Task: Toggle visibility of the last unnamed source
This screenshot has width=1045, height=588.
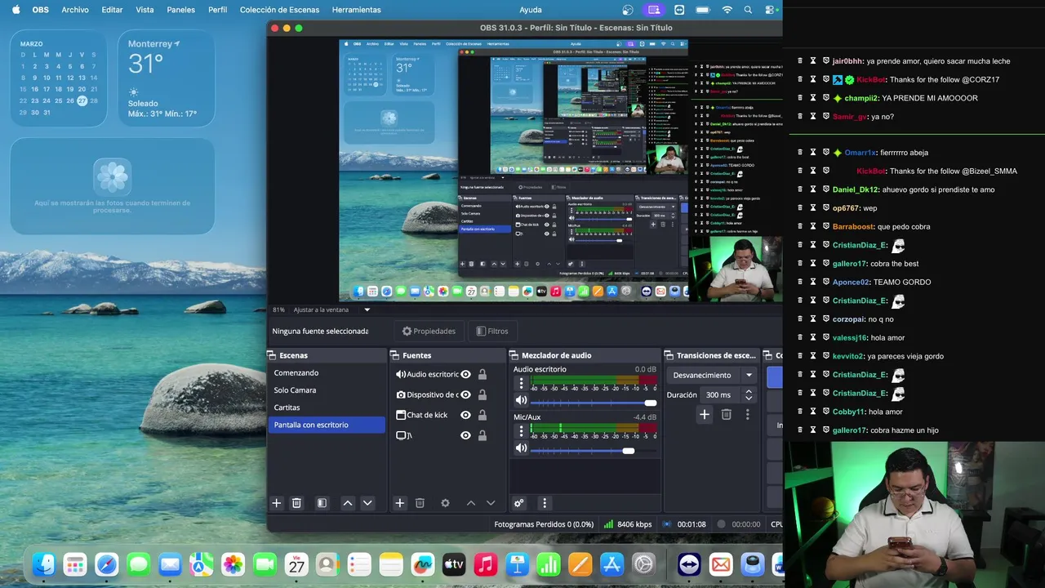Action: (x=465, y=435)
